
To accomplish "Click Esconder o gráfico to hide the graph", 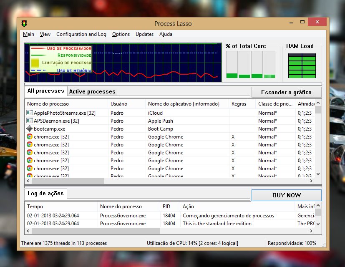I will [x=286, y=92].
